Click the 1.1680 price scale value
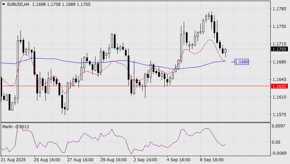This screenshot has height=164, width=290. click(x=279, y=62)
